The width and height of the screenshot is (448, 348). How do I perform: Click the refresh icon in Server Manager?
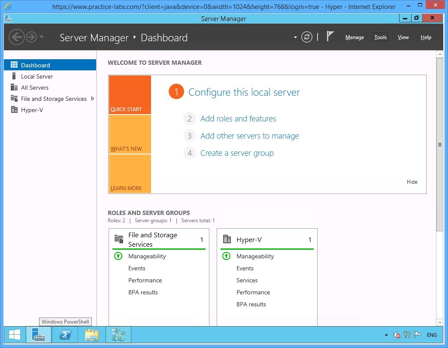(x=306, y=37)
